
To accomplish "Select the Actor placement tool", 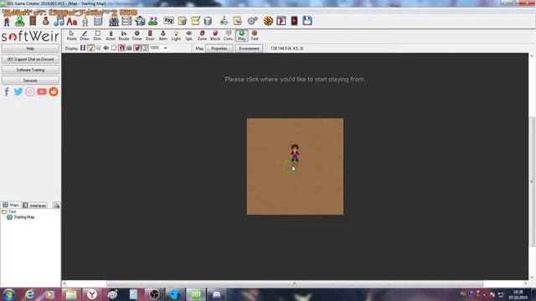I will coord(111,35).
